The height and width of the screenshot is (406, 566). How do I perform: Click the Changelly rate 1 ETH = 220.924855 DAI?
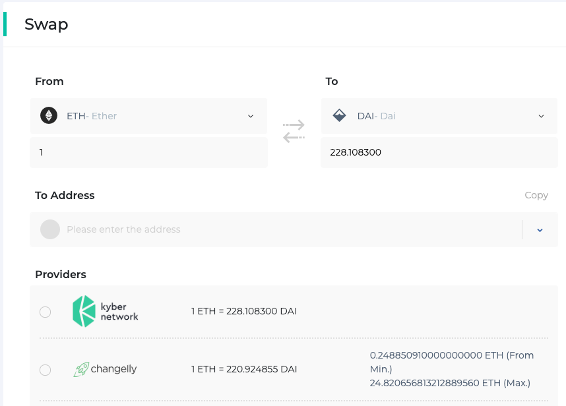(243, 369)
